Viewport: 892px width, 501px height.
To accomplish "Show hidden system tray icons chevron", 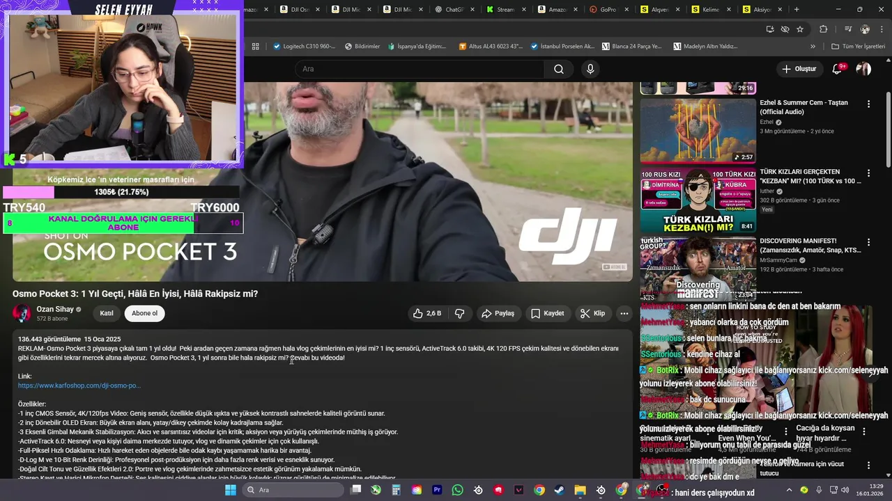I will point(789,490).
